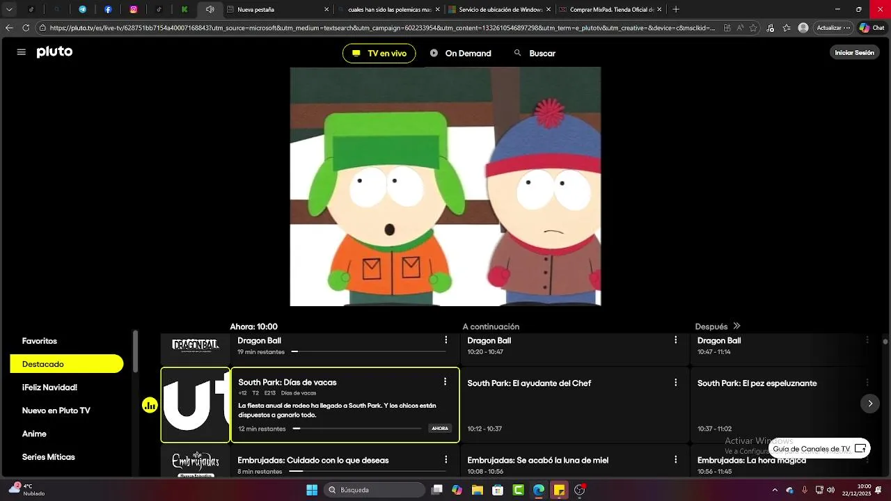Click the Dragon Ball channel logo

coord(196,346)
